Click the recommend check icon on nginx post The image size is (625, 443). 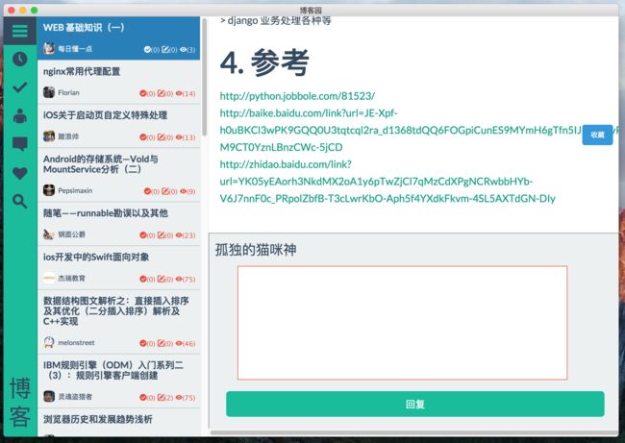click(142, 93)
